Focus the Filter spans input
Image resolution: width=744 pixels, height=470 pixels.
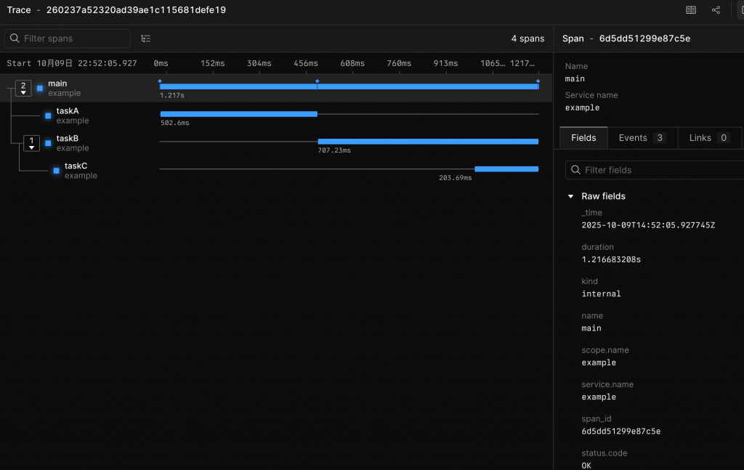pyautogui.click(x=68, y=39)
